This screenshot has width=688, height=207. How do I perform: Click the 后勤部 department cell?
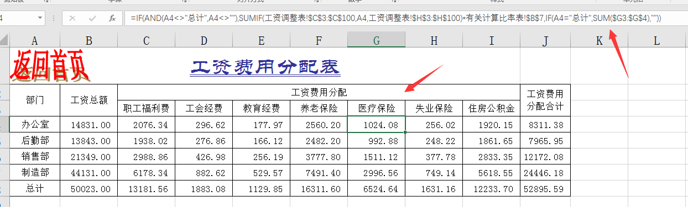35,140
